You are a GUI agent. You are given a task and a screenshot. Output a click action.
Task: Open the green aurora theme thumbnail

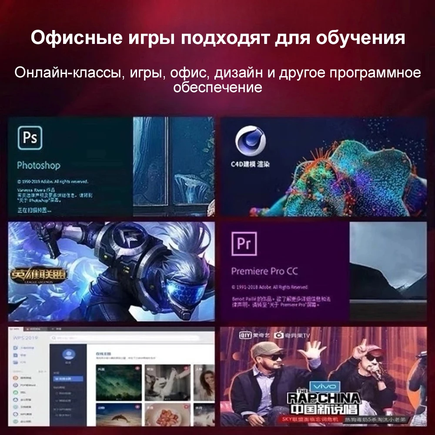[119, 383]
